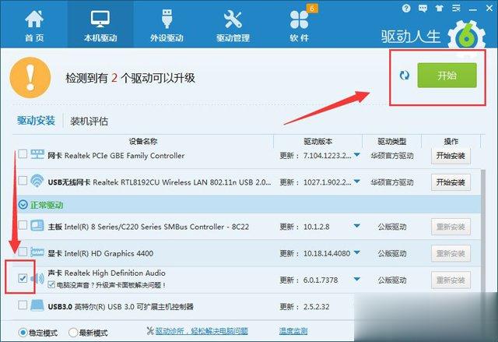Screen dimensions: 498x342
Task: Click the green 开始 button
Action: click(447, 76)
